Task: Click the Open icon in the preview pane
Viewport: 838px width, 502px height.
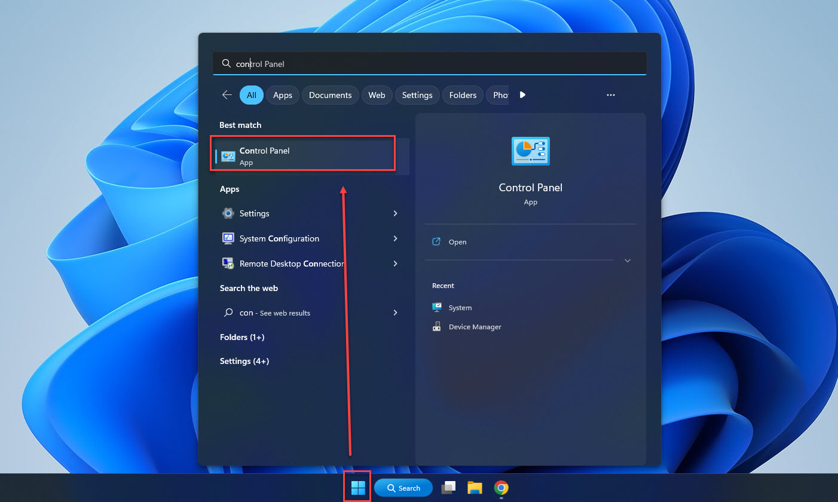Action: (436, 242)
